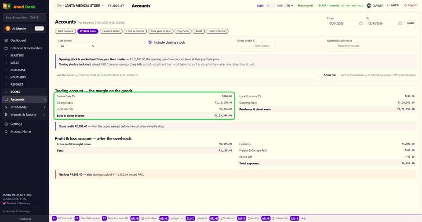Click the Local Sale 5% ledger row
422x222 pixels.
point(144,109)
